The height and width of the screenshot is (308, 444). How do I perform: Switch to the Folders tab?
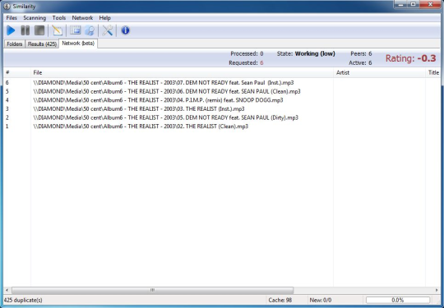point(15,44)
